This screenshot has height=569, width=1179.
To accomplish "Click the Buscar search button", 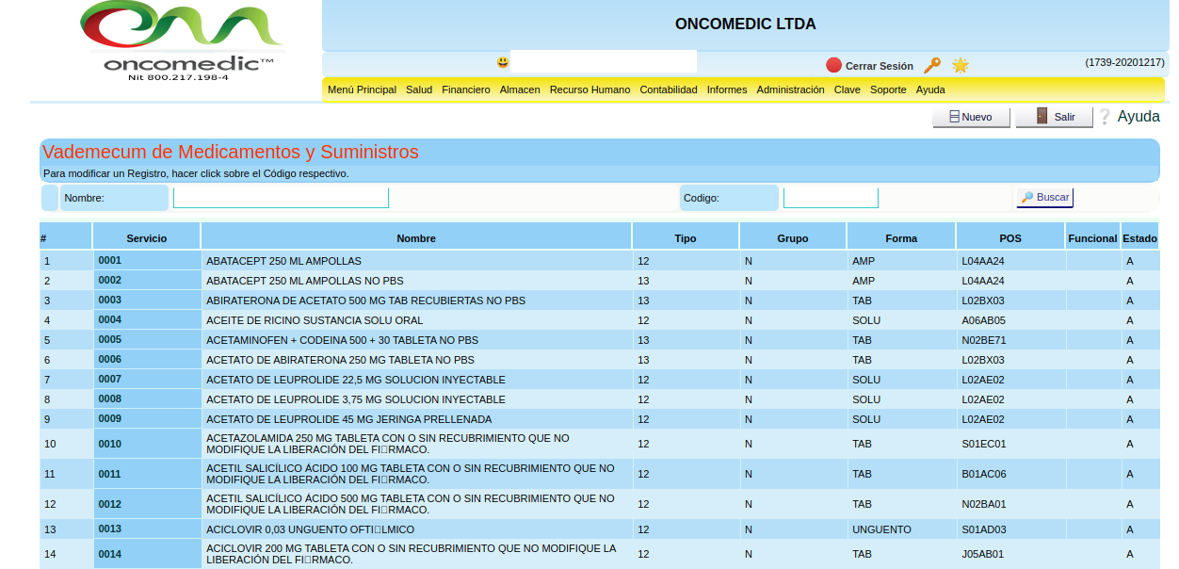I will 1044,198.
